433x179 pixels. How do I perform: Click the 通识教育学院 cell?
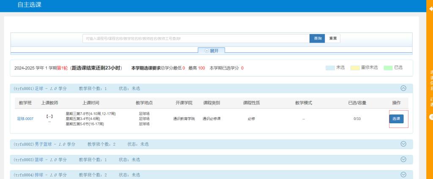click(x=184, y=119)
